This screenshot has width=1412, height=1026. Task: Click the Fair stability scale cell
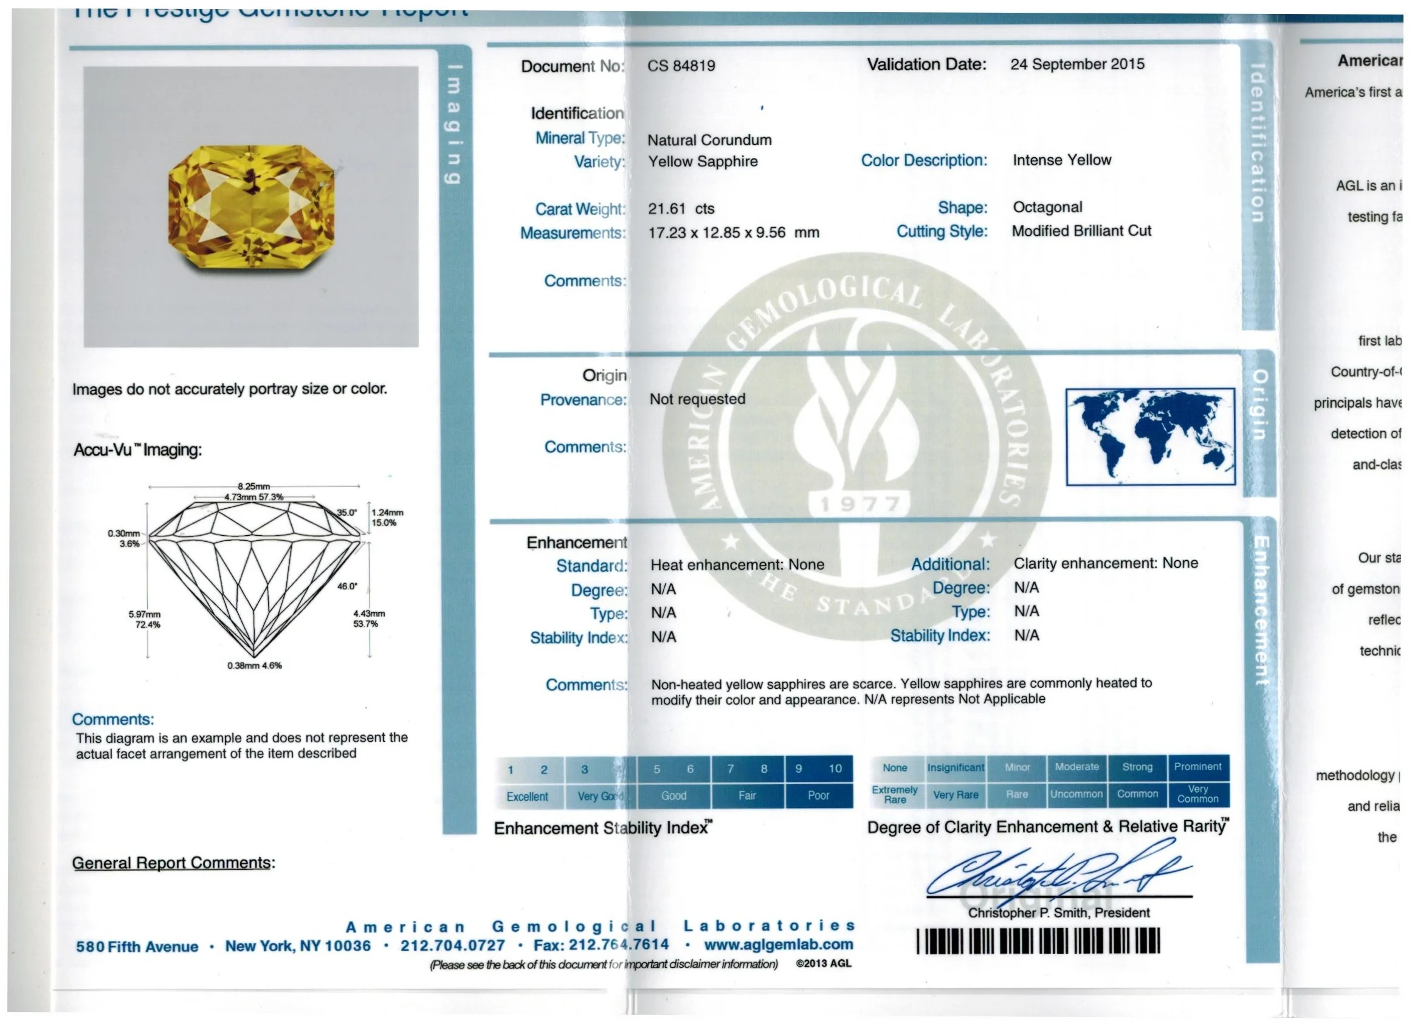pos(747,795)
